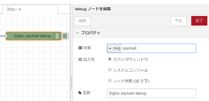209x101 pixels.
Task: Click the 出力先 shuffle icon
Action: 80,60
